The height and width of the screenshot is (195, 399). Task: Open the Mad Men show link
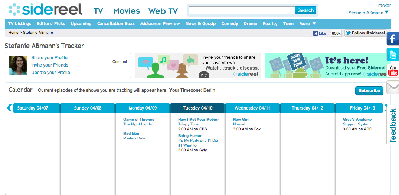(131, 133)
